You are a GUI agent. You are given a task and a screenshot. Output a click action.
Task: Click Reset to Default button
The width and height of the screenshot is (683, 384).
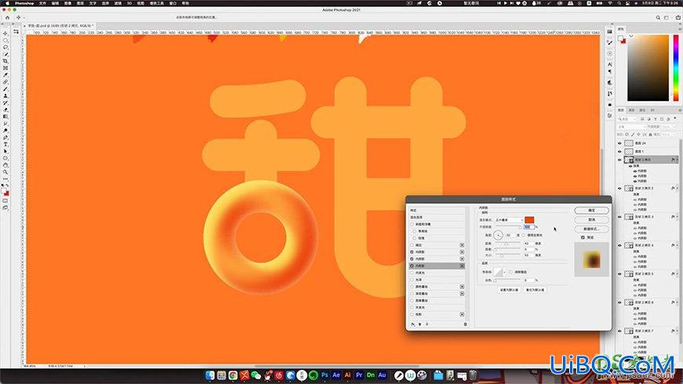[535, 290]
